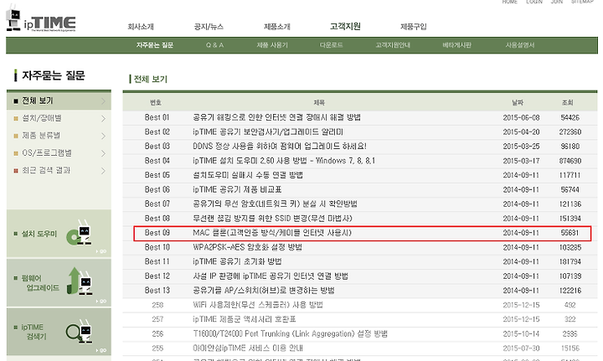Open 설치도우미 실패시 수동 연결 방법 article

pos(248,175)
